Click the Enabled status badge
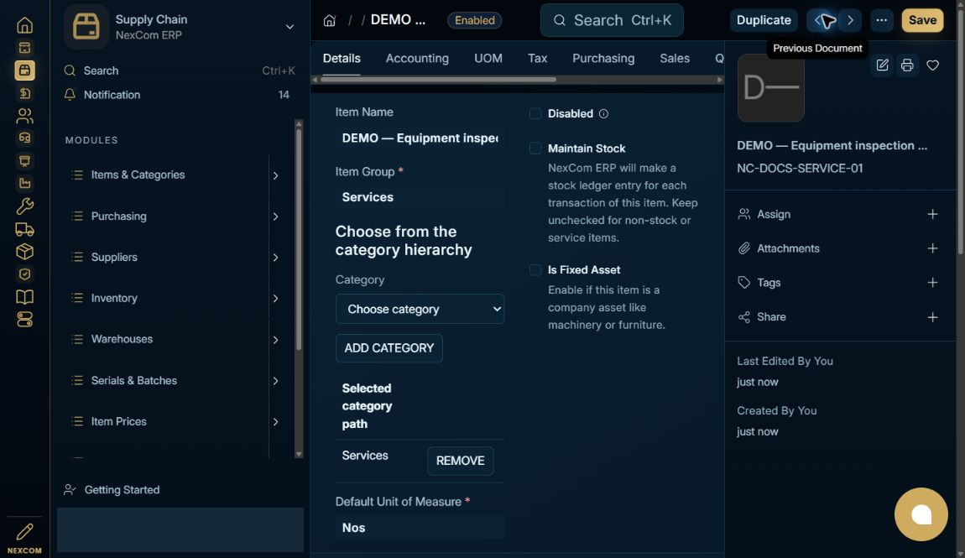The width and height of the screenshot is (965, 558). 474,20
